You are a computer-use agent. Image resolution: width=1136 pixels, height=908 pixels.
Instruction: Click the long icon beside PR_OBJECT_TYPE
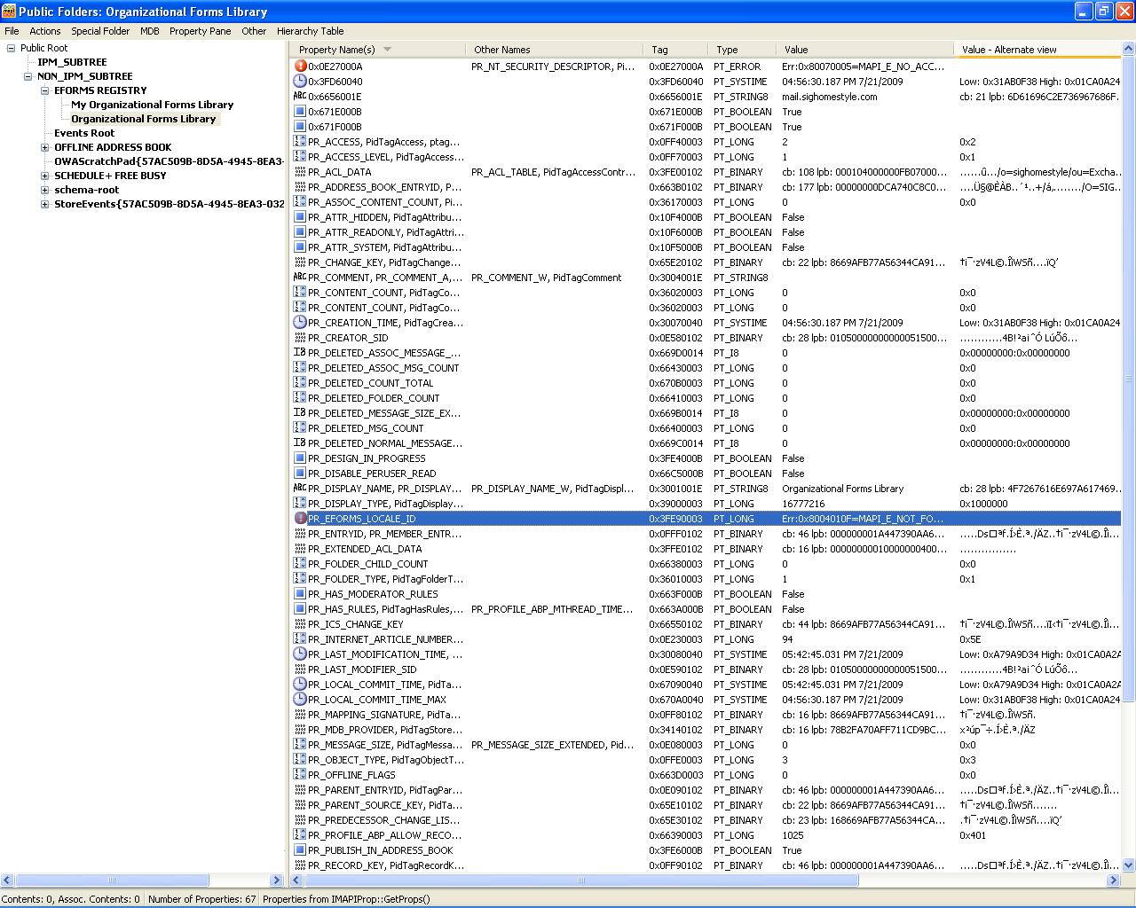(300, 760)
